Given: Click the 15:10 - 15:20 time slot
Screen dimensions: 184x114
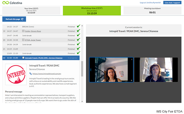Looking at the screenshot, I should tap(12, 58).
